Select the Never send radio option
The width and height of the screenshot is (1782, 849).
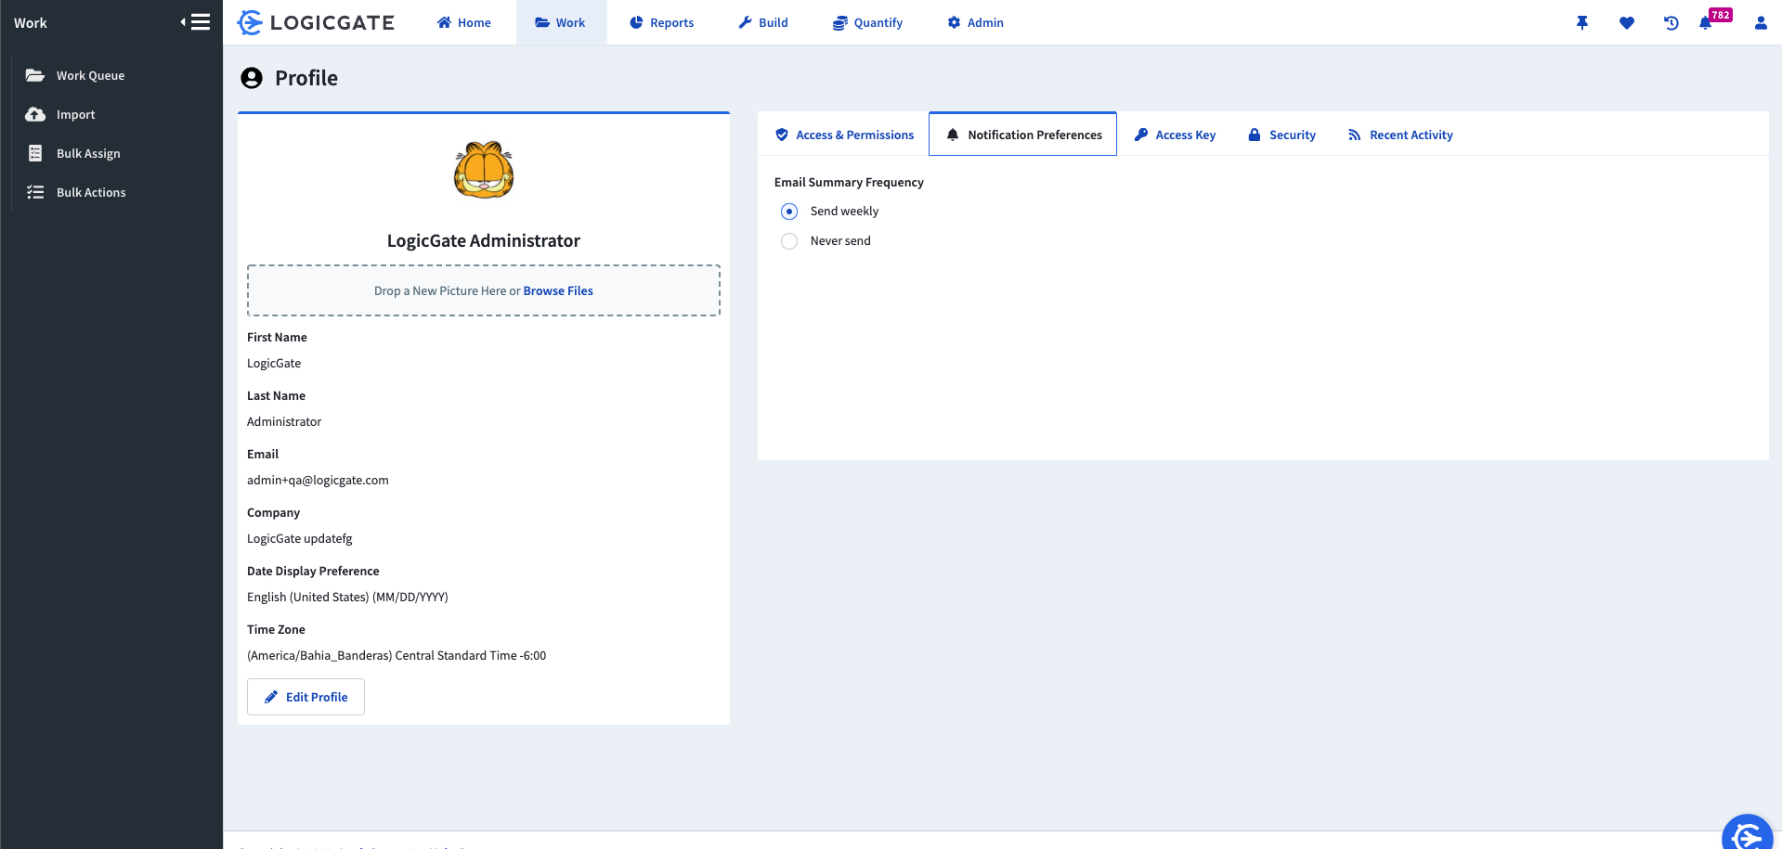tap(789, 241)
